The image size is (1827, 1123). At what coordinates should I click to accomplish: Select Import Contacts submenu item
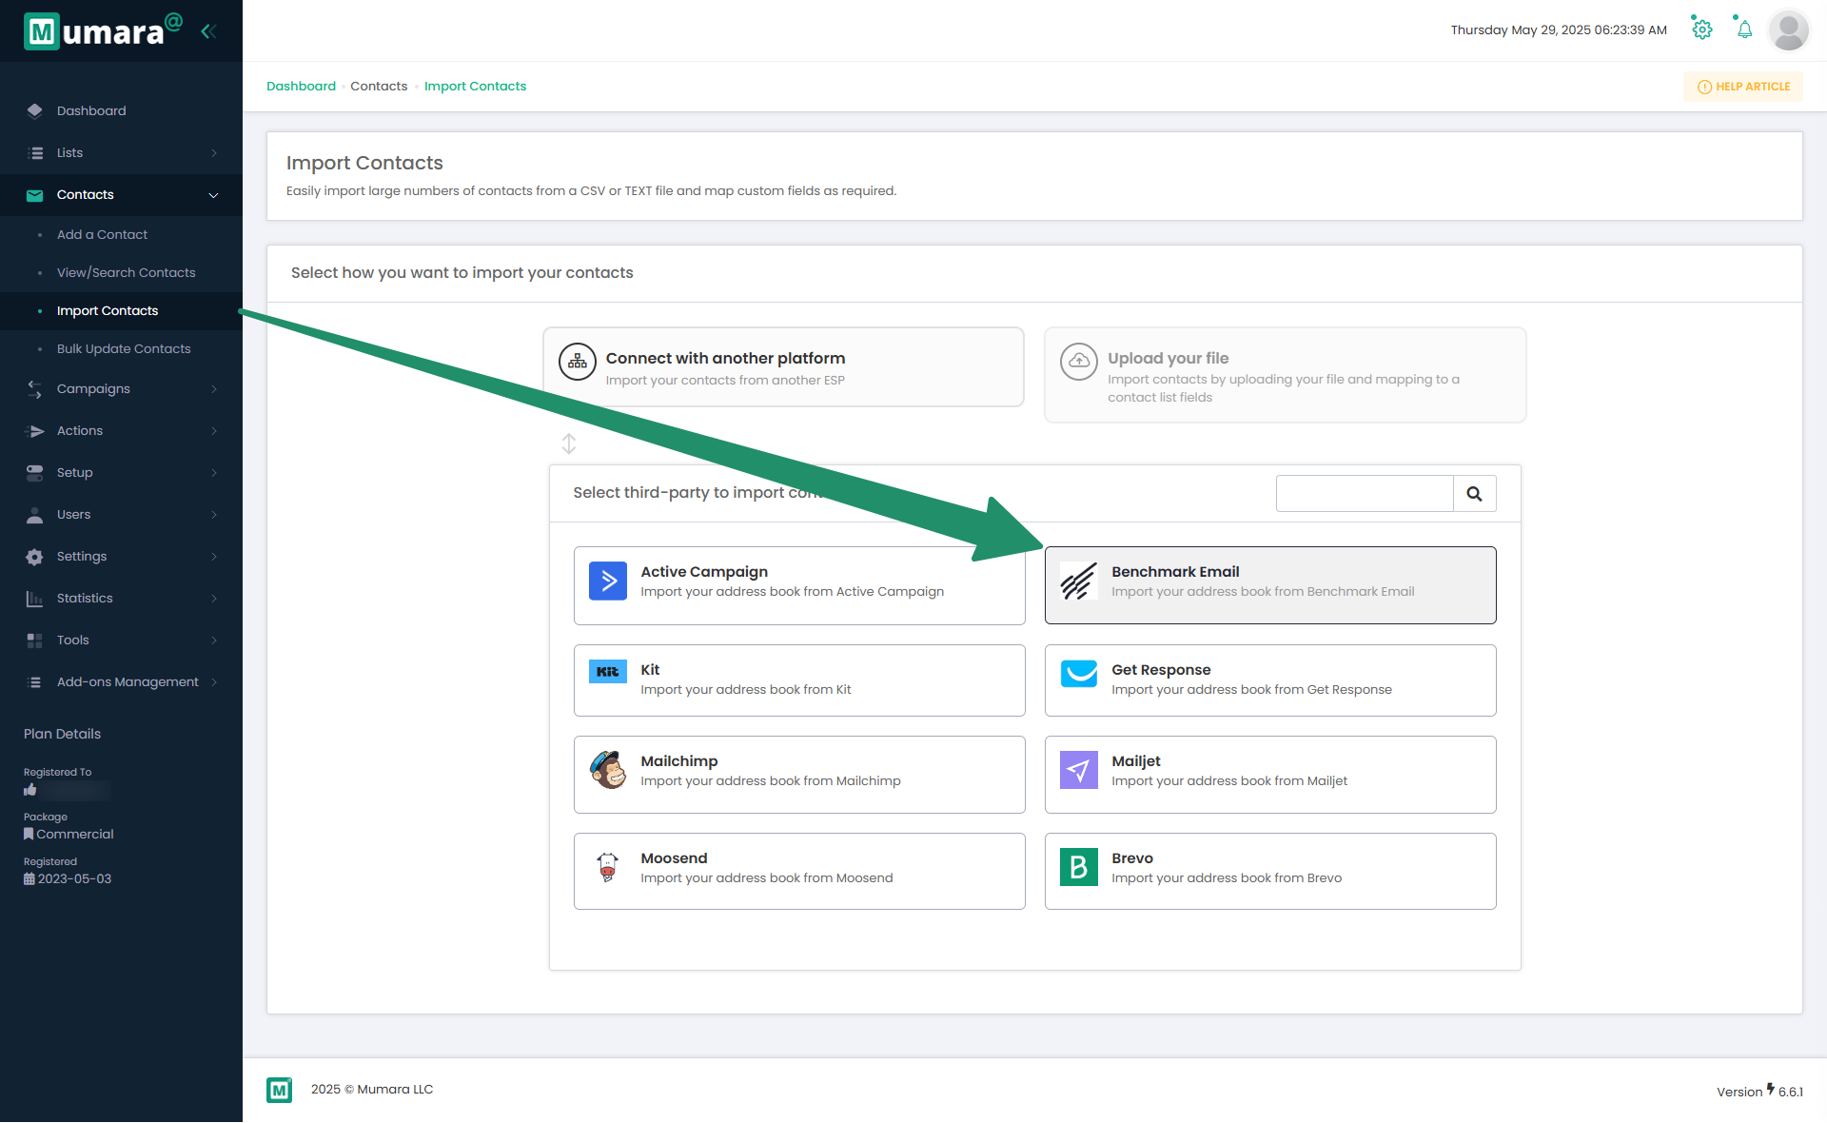click(x=108, y=311)
